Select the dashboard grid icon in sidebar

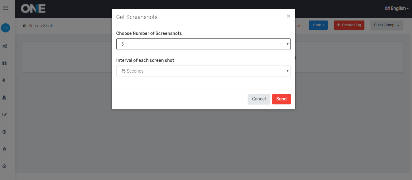(x=5, y=63)
